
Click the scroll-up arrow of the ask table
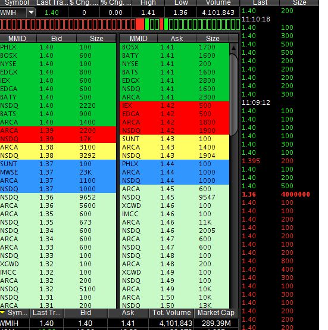coord(233,48)
